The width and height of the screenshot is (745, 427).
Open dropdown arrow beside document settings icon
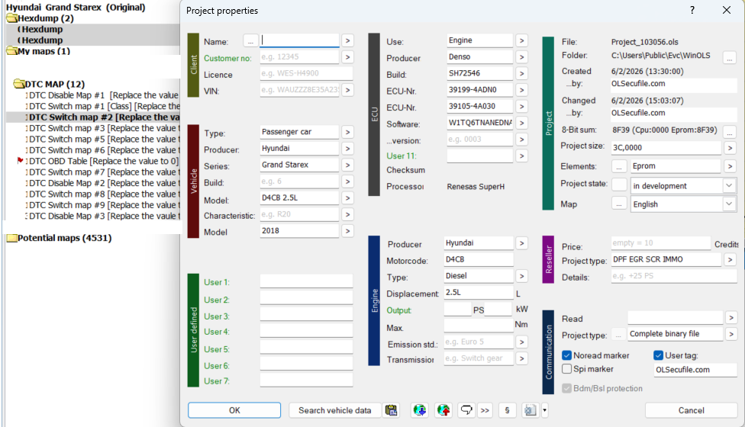544,410
